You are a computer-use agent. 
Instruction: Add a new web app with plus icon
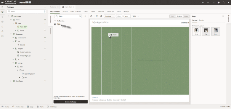[45, 7]
